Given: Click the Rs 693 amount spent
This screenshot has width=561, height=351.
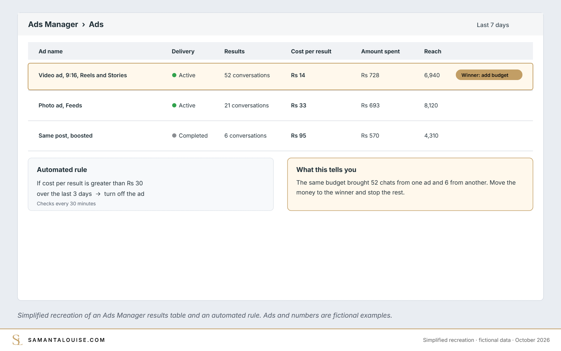Looking at the screenshot, I should click(x=370, y=106).
